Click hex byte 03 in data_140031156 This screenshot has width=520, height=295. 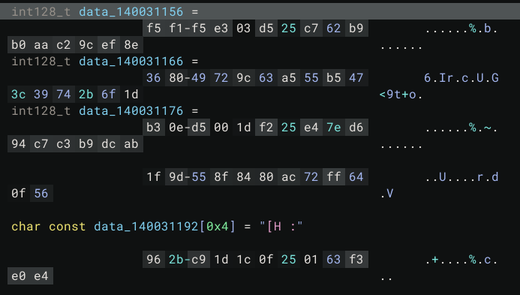click(x=243, y=29)
